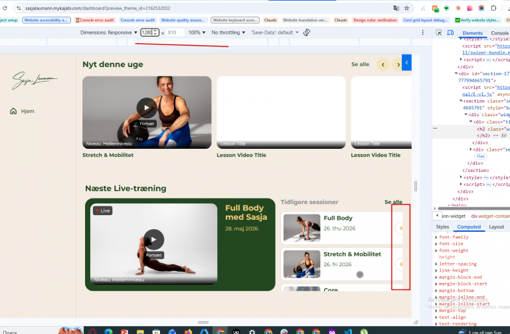Open the Design color verification tab group
This screenshot has height=334, width=510.
(x=375, y=20)
